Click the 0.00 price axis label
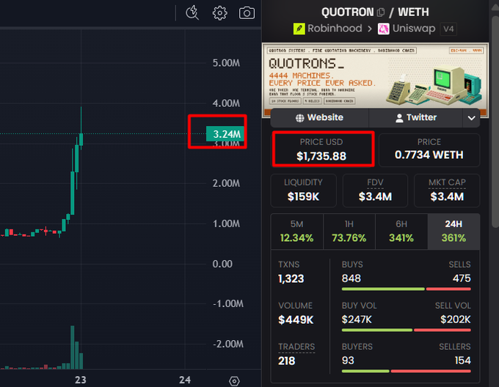This screenshot has height=387, width=499. (x=222, y=264)
